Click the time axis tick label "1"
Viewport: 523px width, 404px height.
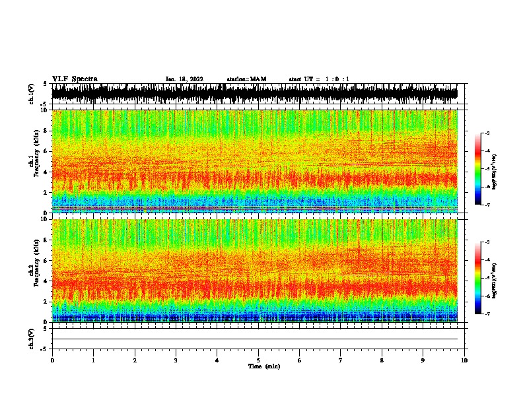point(93,360)
